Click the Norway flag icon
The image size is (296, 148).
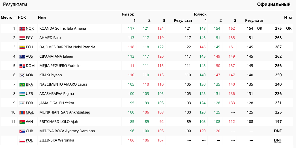22,29
